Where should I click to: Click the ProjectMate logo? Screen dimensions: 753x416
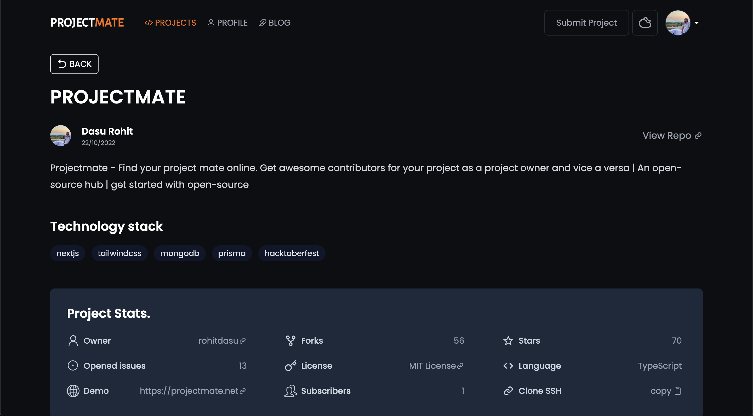pos(87,22)
